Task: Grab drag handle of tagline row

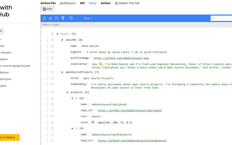Action: point(47,52)
